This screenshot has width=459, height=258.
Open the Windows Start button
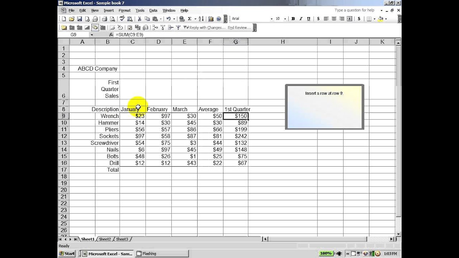(67, 253)
